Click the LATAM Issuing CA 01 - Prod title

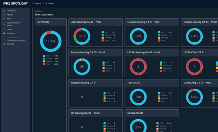[x=144, y=52]
